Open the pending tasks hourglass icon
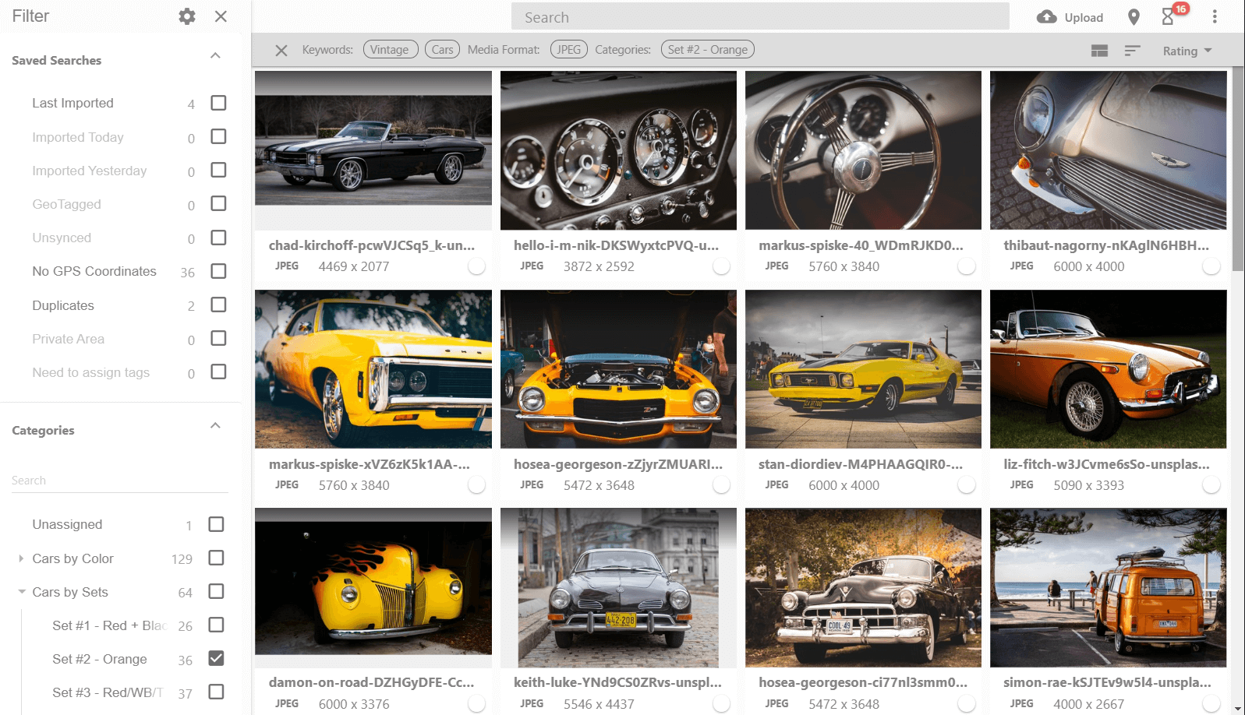Image resolution: width=1245 pixels, height=715 pixels. [1168, 17]
